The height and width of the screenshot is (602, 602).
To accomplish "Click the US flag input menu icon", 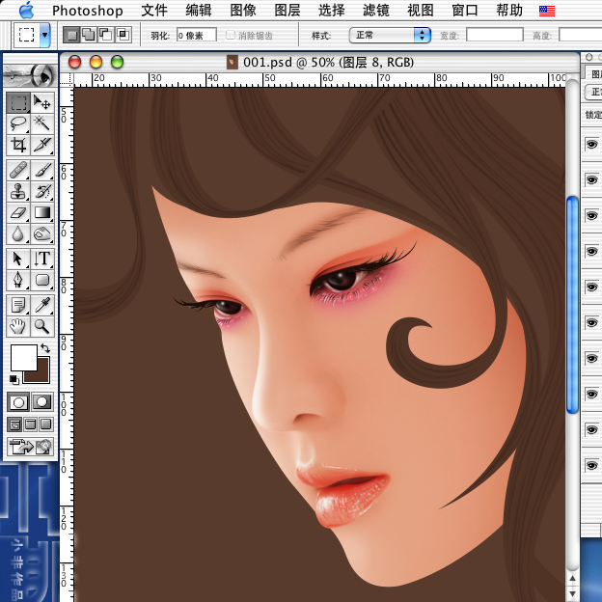I will click(547, 11).
